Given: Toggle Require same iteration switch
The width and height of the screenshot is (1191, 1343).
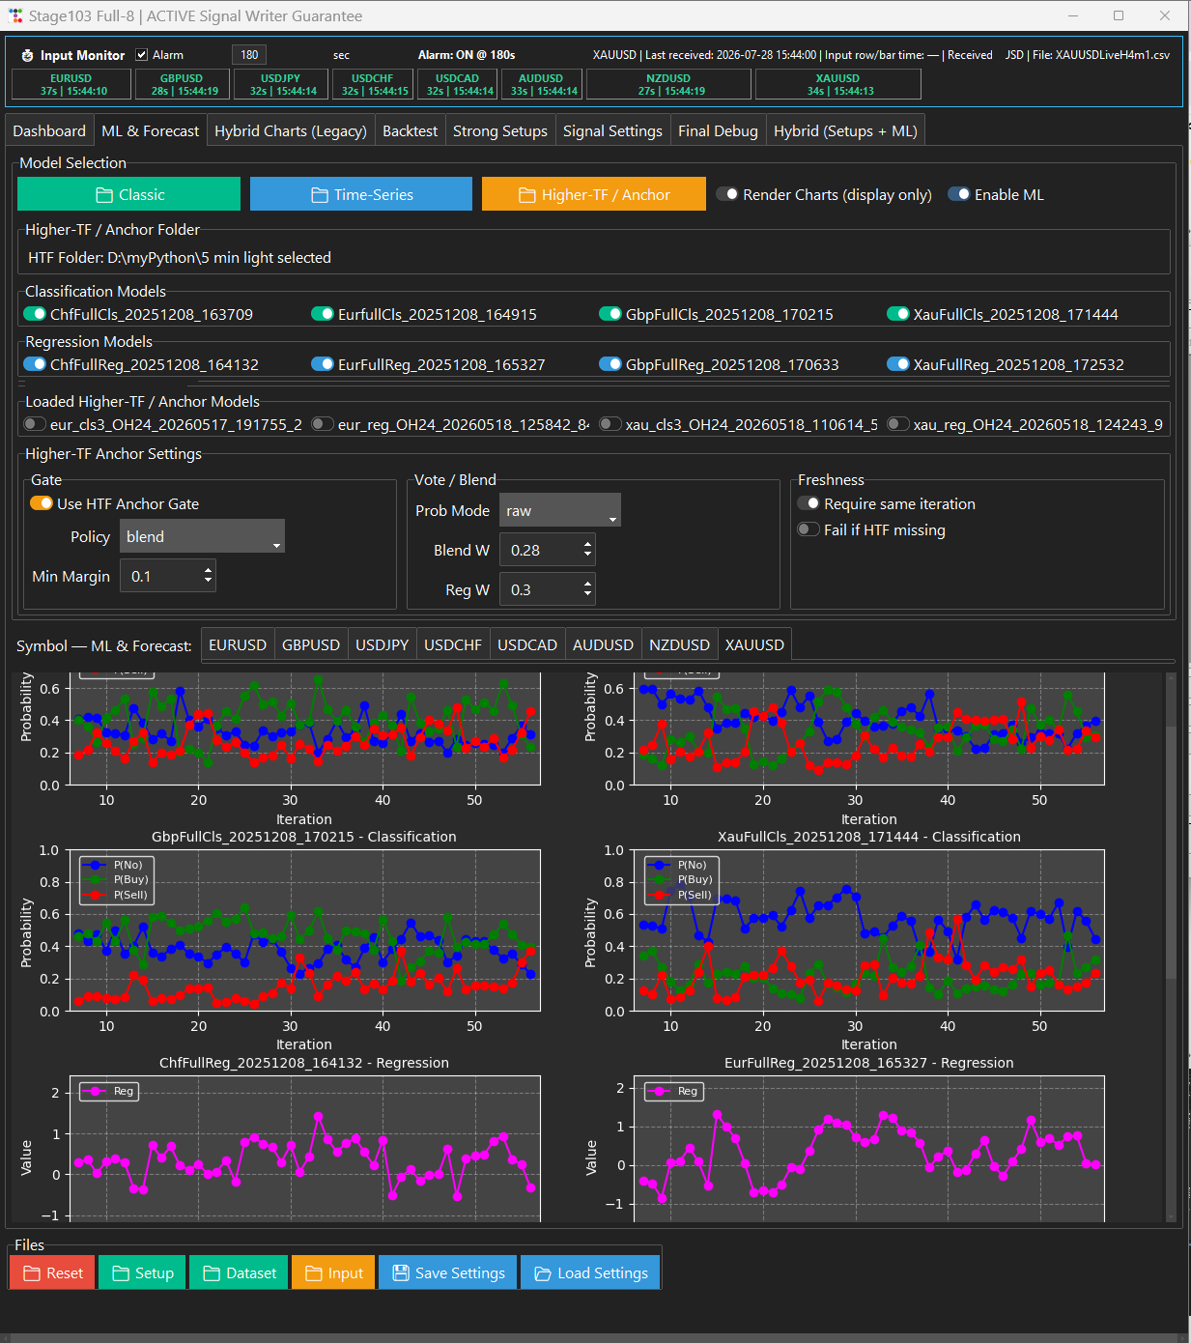Looking at the screenshot, I should 808,503.
